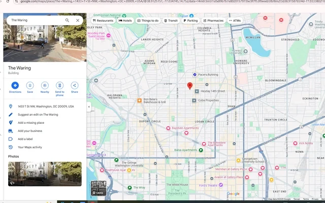The height and width of the screenshot is (203, 325).
Task: Select Baystate Apartments marker
Action: click(x=168, y=128)
